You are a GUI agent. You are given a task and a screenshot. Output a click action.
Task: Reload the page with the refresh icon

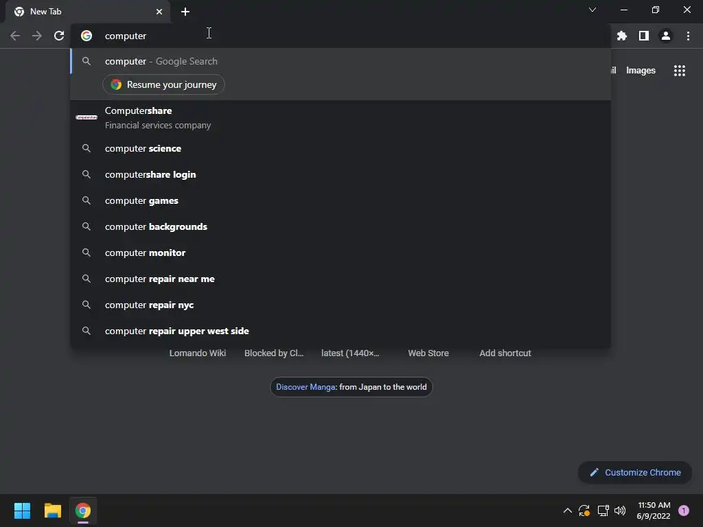(59, 36)
